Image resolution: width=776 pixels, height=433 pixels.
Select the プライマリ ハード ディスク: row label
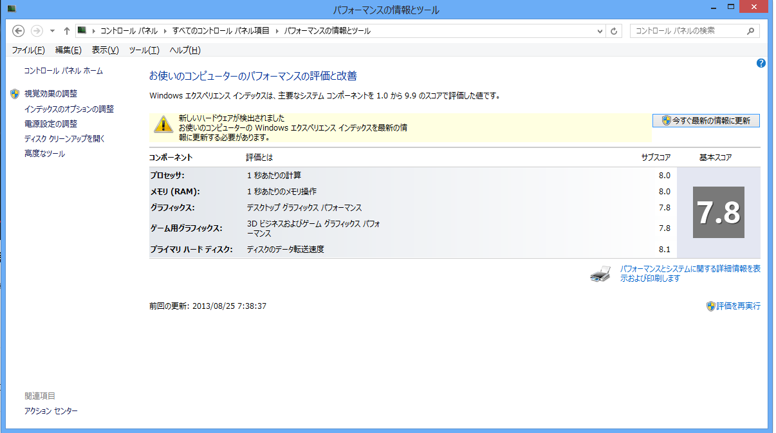click(x=191, y=249)
